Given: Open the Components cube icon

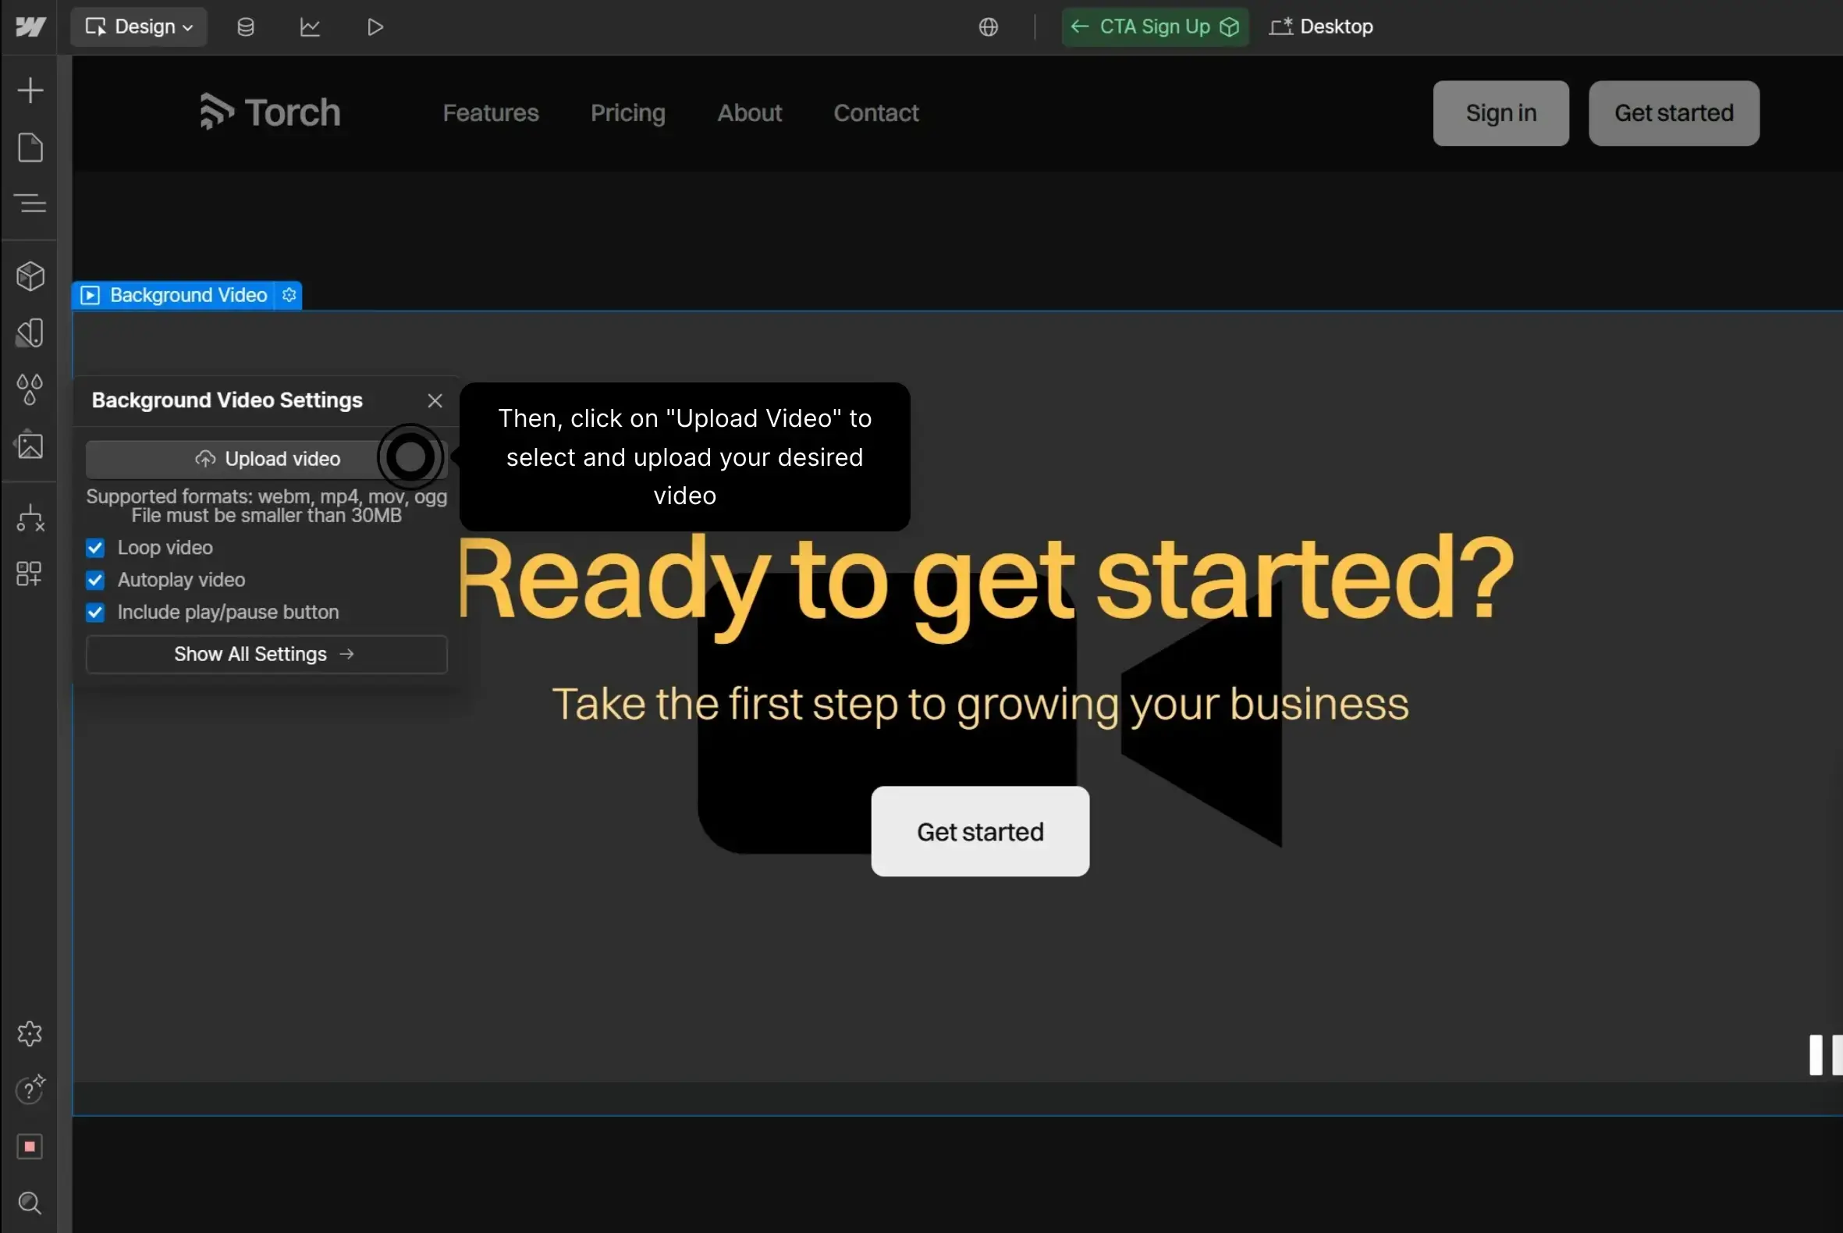Looking at the screenshot, I should 30,276.
